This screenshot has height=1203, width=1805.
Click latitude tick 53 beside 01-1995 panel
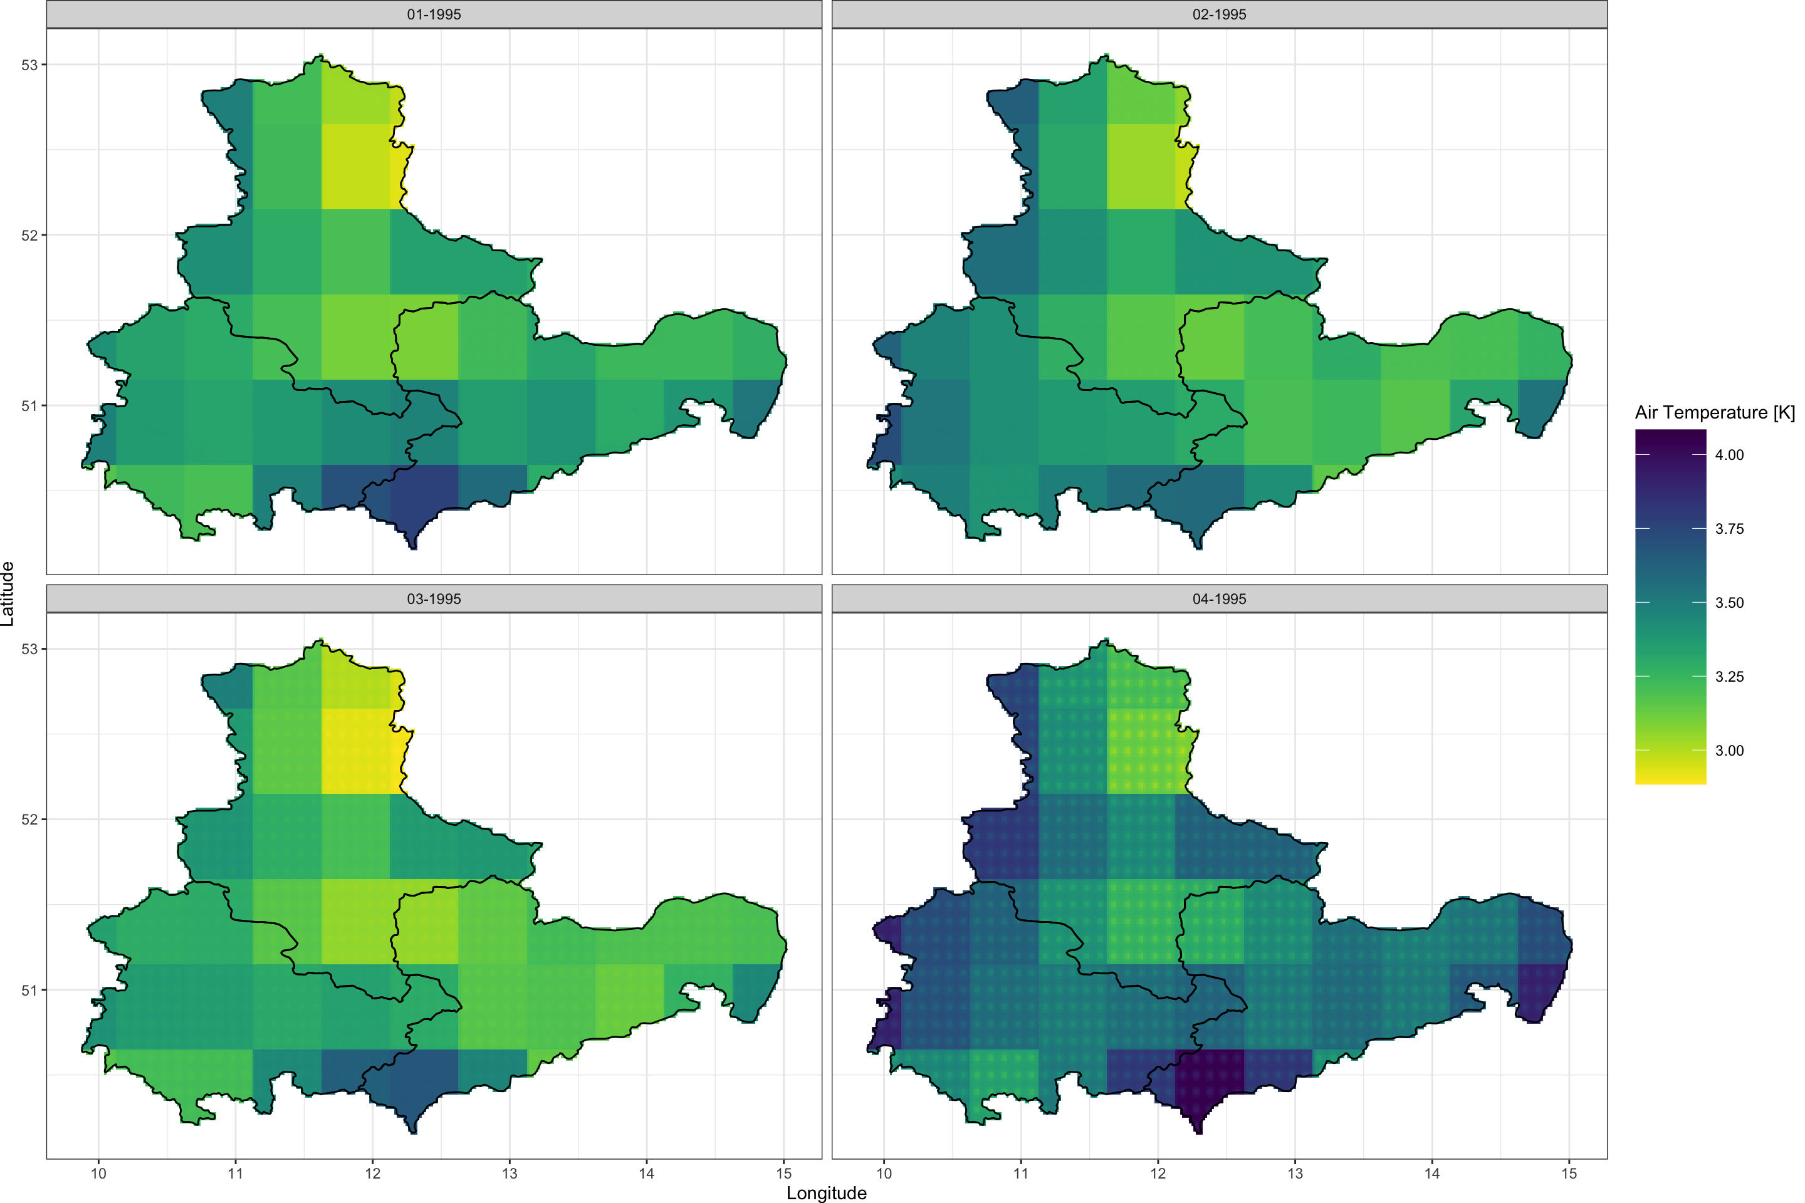tap(29, 65)
